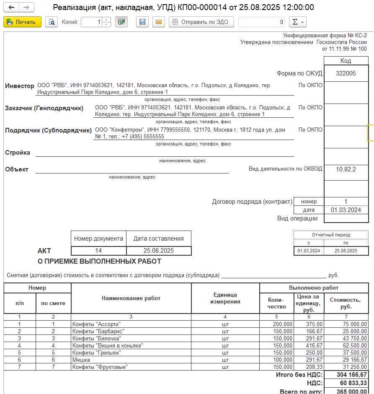Click the Наименование работ column header
The width and height of the screenshot is (374, 394).
pyautogui.click(x=131, y=298)
